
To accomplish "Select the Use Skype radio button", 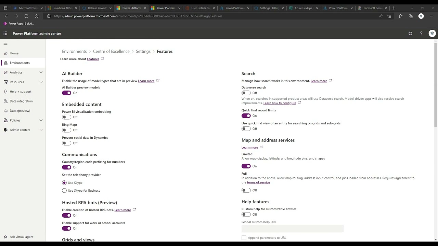I will tap(64, 183).
